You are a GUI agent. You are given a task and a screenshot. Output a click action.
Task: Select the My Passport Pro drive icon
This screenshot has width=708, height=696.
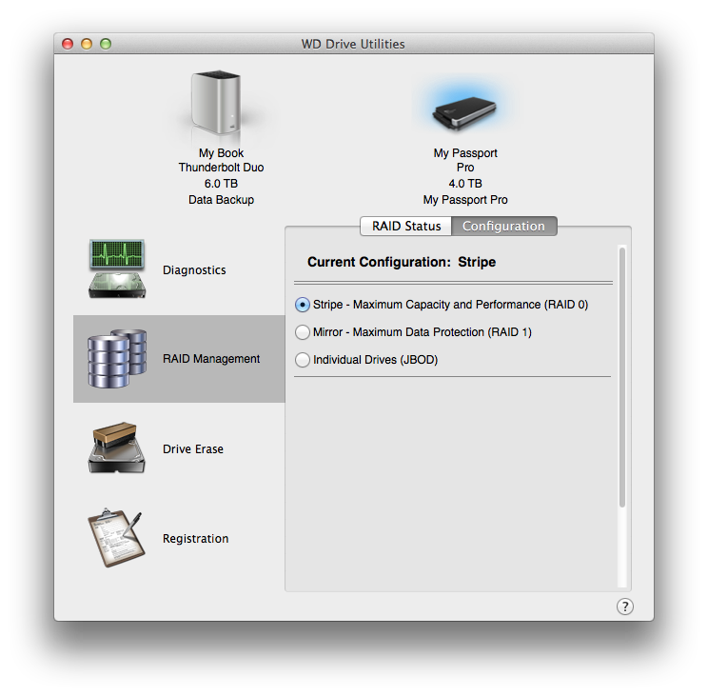coord(464,112)
